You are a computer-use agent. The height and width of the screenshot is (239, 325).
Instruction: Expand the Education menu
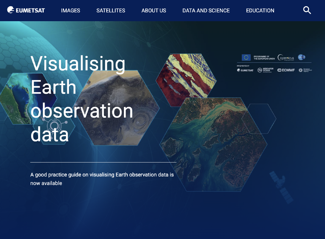click(260, 11)
